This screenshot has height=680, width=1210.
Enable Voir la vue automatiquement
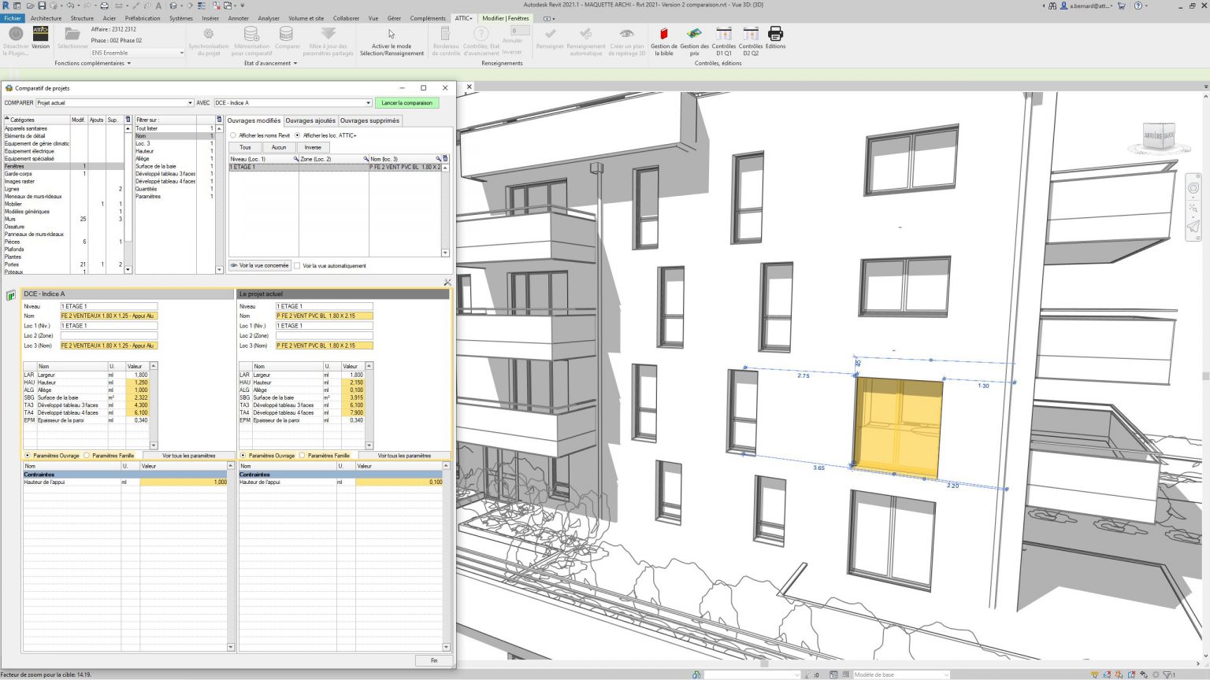tap(299, 265)
